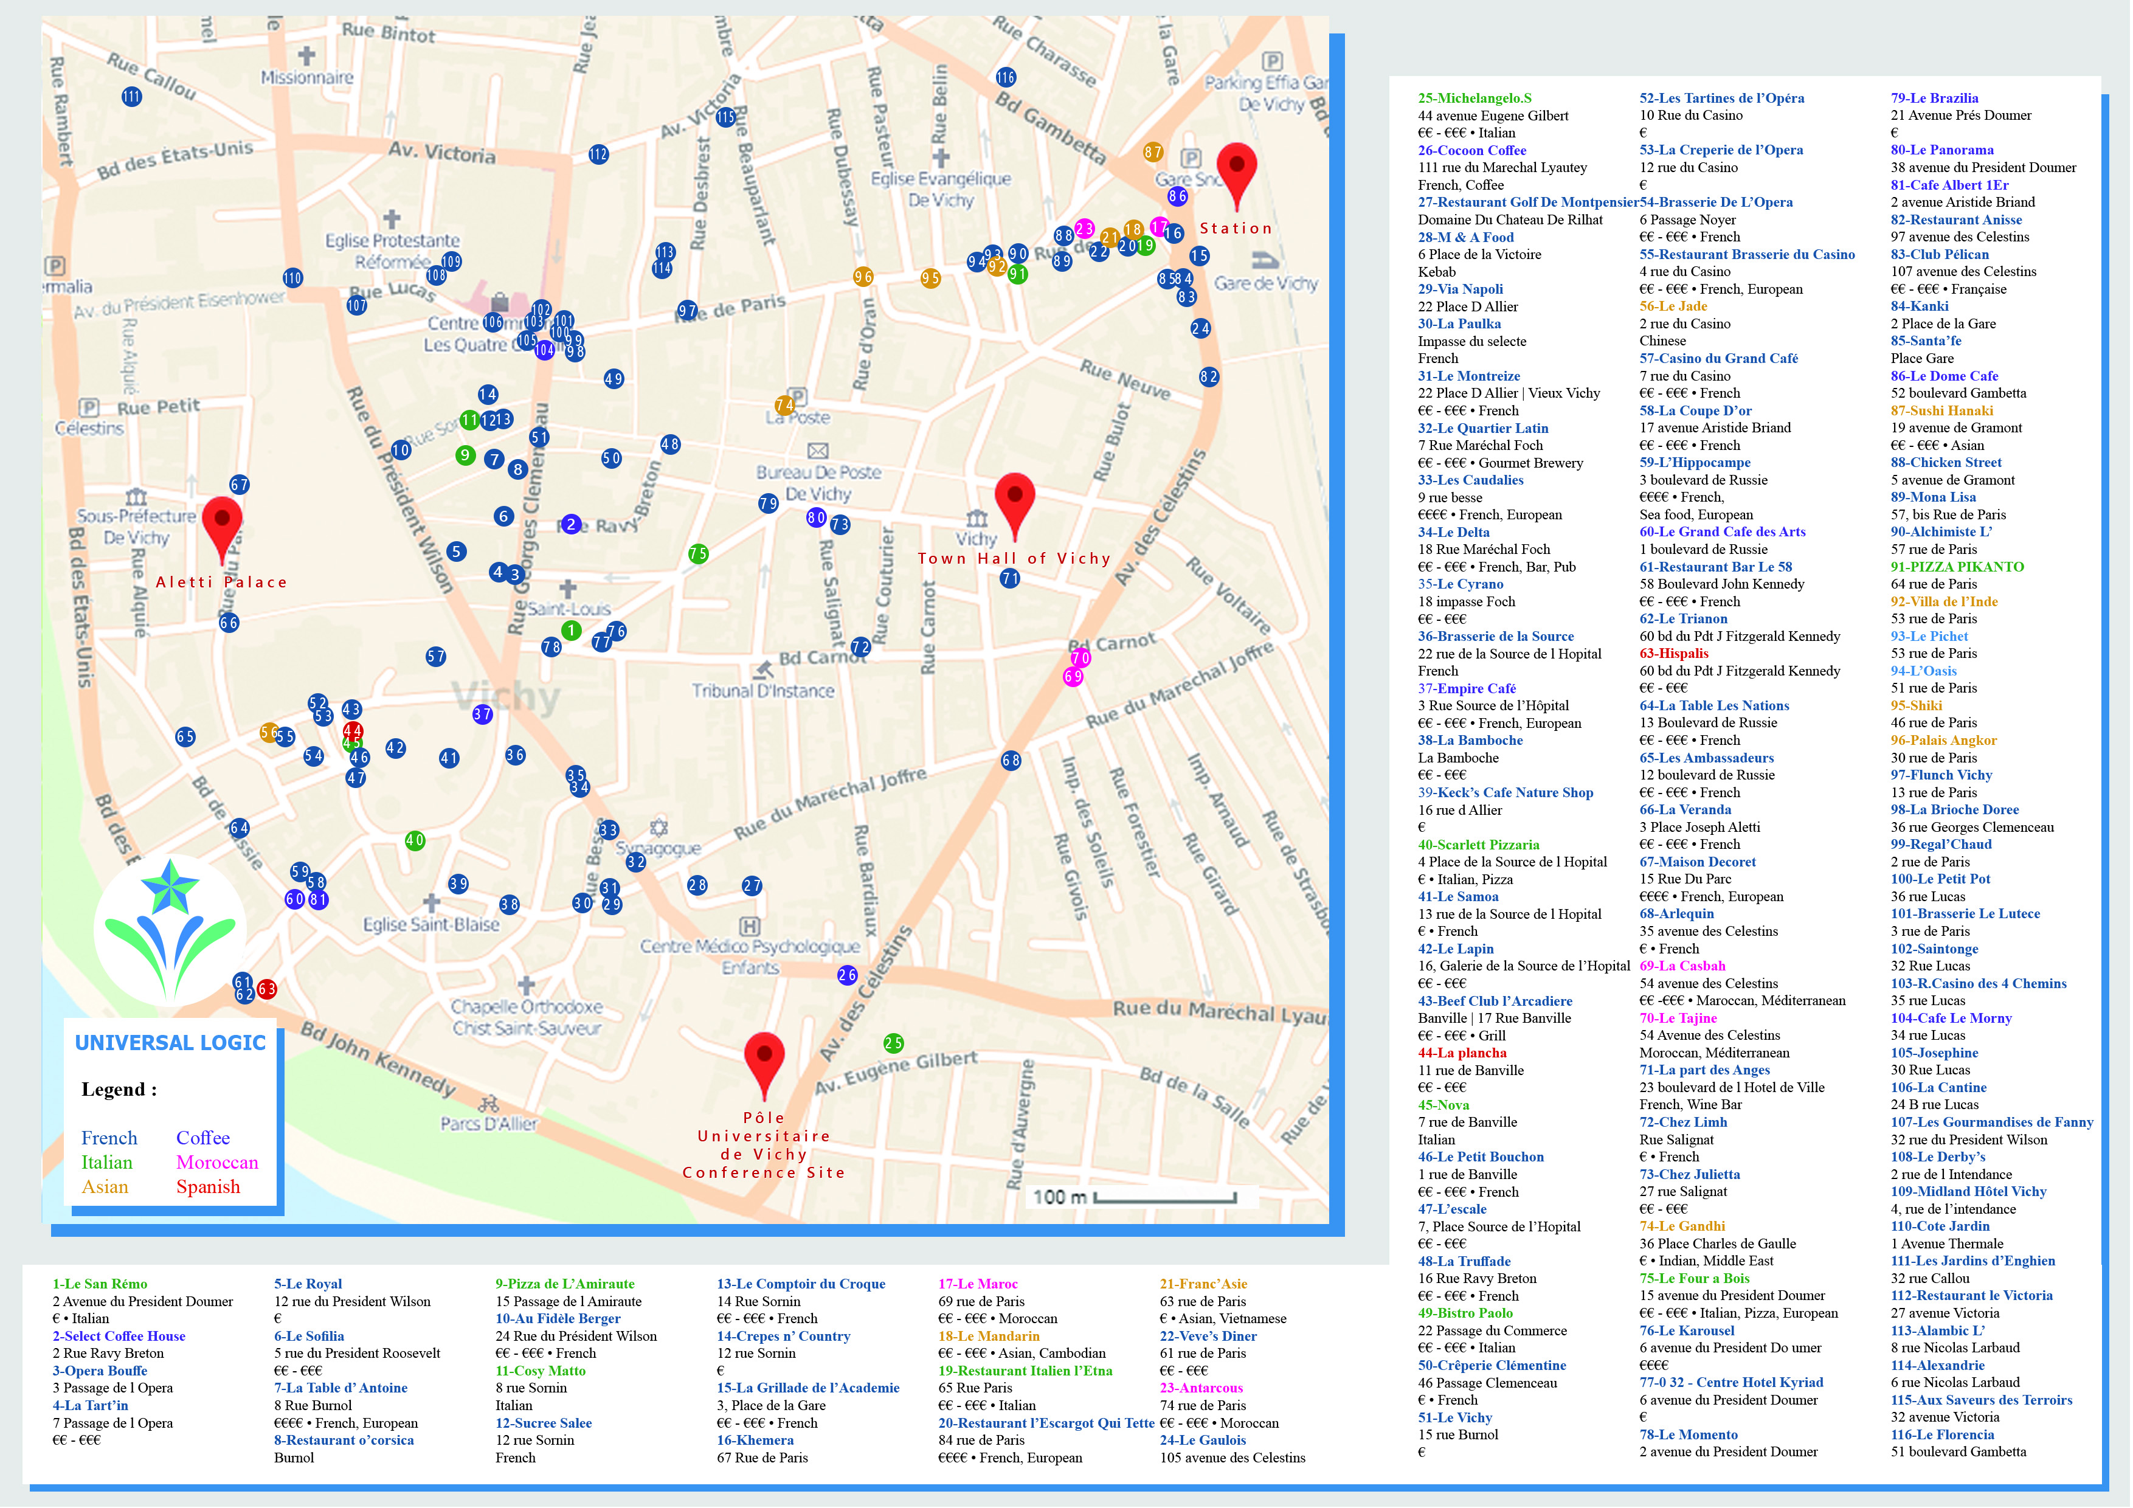This screenshot has height=1508, width=2133.
Task: Click green map marker number 25
Action: [893, 1042]
